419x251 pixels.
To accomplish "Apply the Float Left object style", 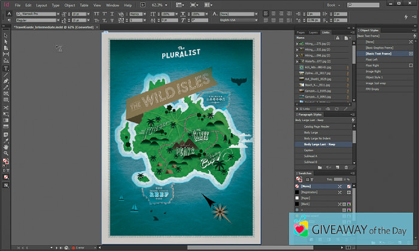I will (372, 59).
